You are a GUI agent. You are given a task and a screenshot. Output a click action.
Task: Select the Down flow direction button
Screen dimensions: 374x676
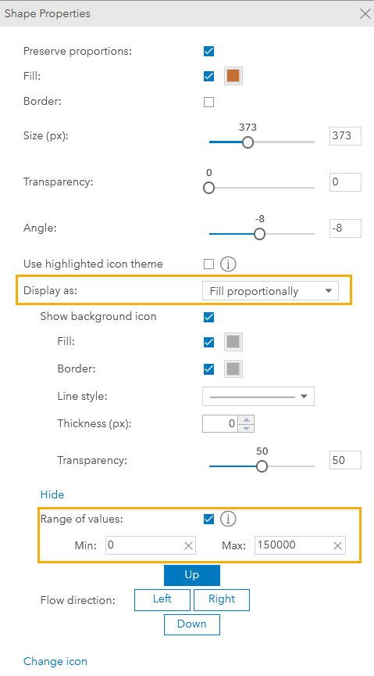coord(192,624)
